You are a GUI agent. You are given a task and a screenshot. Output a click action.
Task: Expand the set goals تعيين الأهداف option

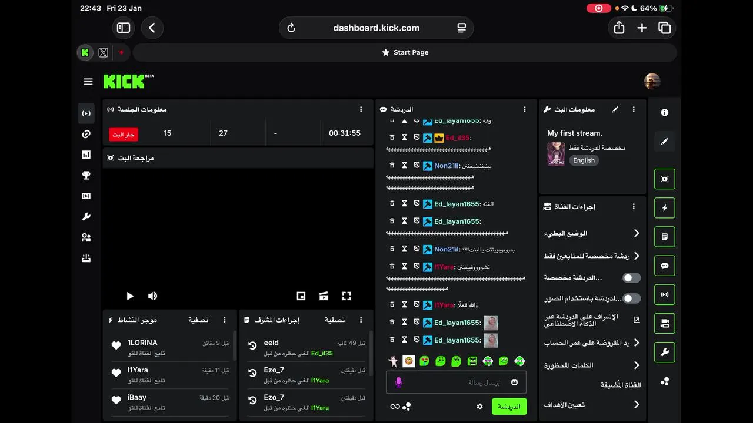[x=592, y=405]
